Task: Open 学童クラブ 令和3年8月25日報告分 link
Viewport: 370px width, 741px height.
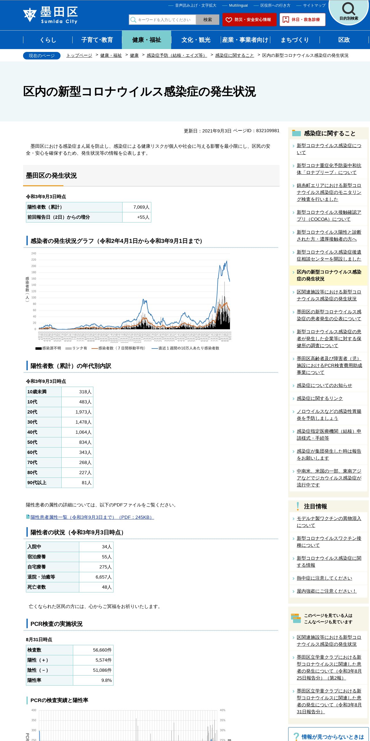Action: [329, 667]
